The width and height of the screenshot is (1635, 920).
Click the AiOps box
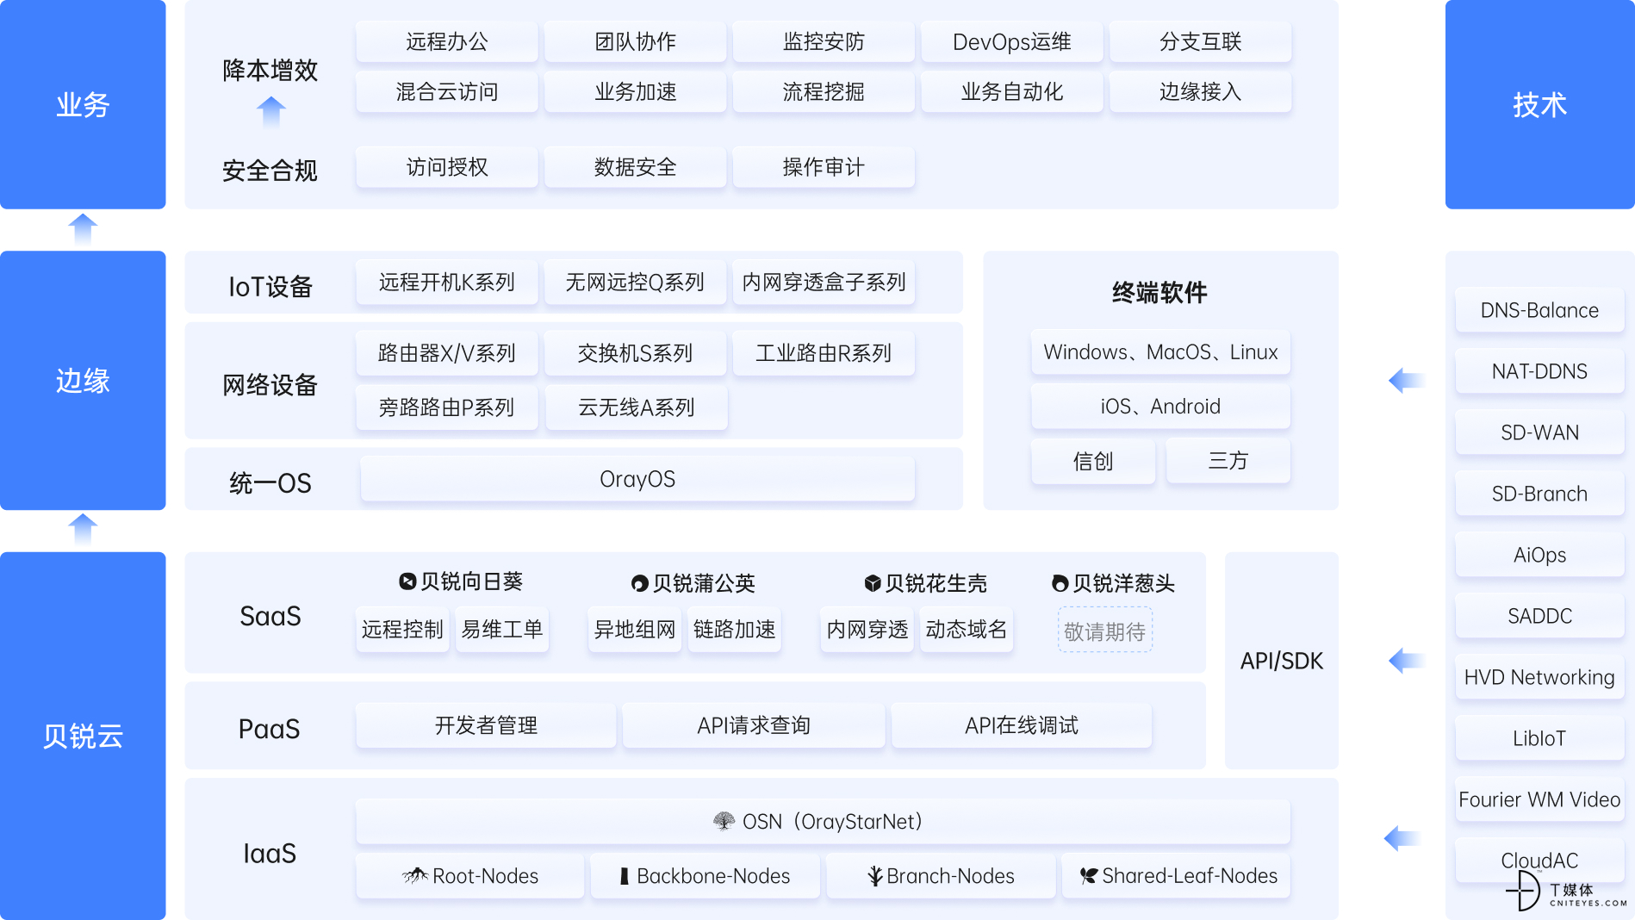tap(1540, 555)
